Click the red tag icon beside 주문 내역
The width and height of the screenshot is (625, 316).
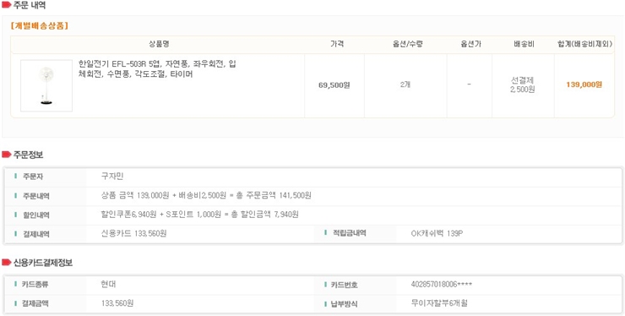tap(6, 5)
